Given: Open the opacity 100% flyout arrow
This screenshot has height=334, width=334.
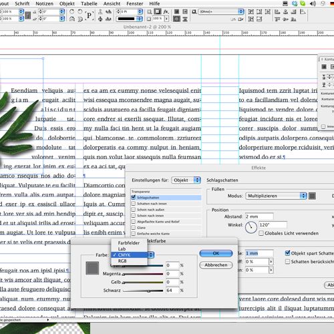Looking at the screenshot, I should [166, 19].
